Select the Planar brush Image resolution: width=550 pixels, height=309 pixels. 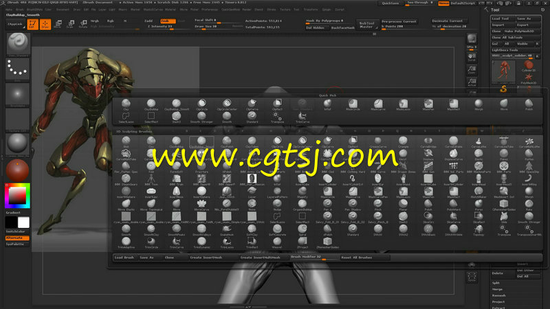click(403, 205)
